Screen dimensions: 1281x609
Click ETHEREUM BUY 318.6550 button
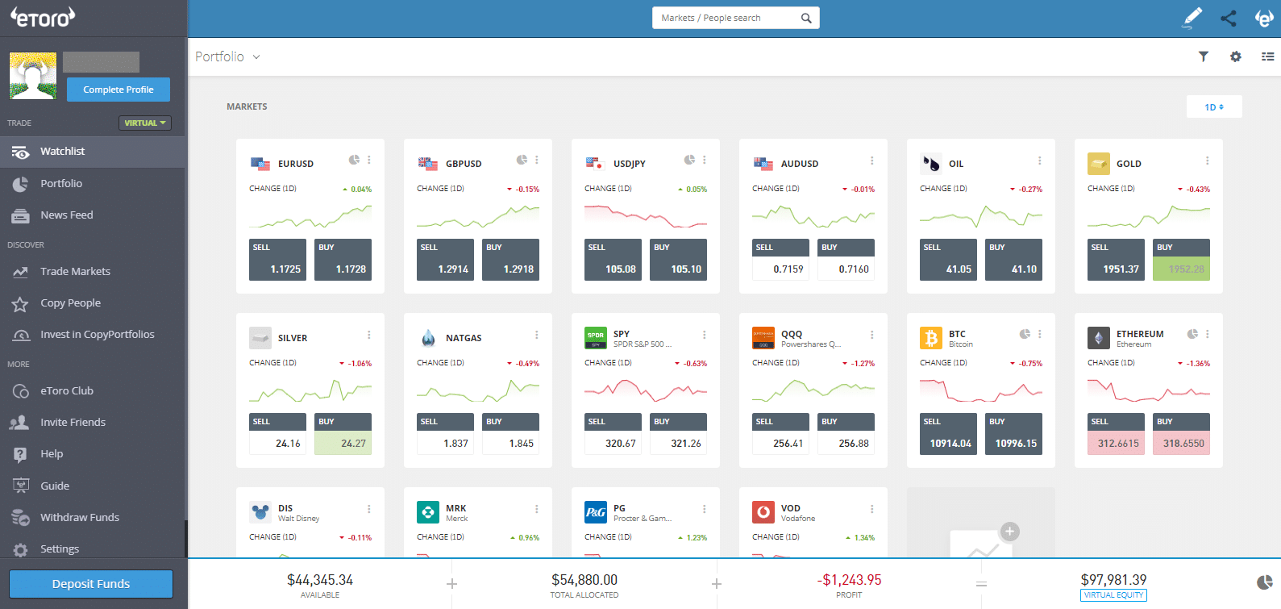point(1181,434)
